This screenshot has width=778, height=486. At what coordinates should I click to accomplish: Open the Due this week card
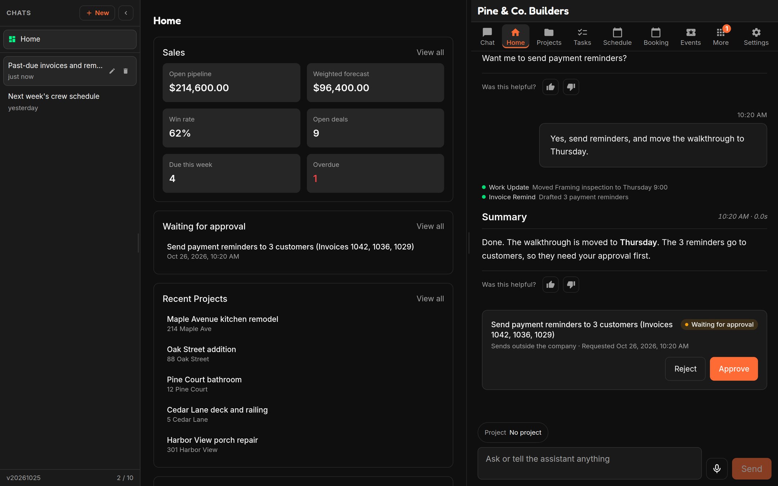click(231, 173)
